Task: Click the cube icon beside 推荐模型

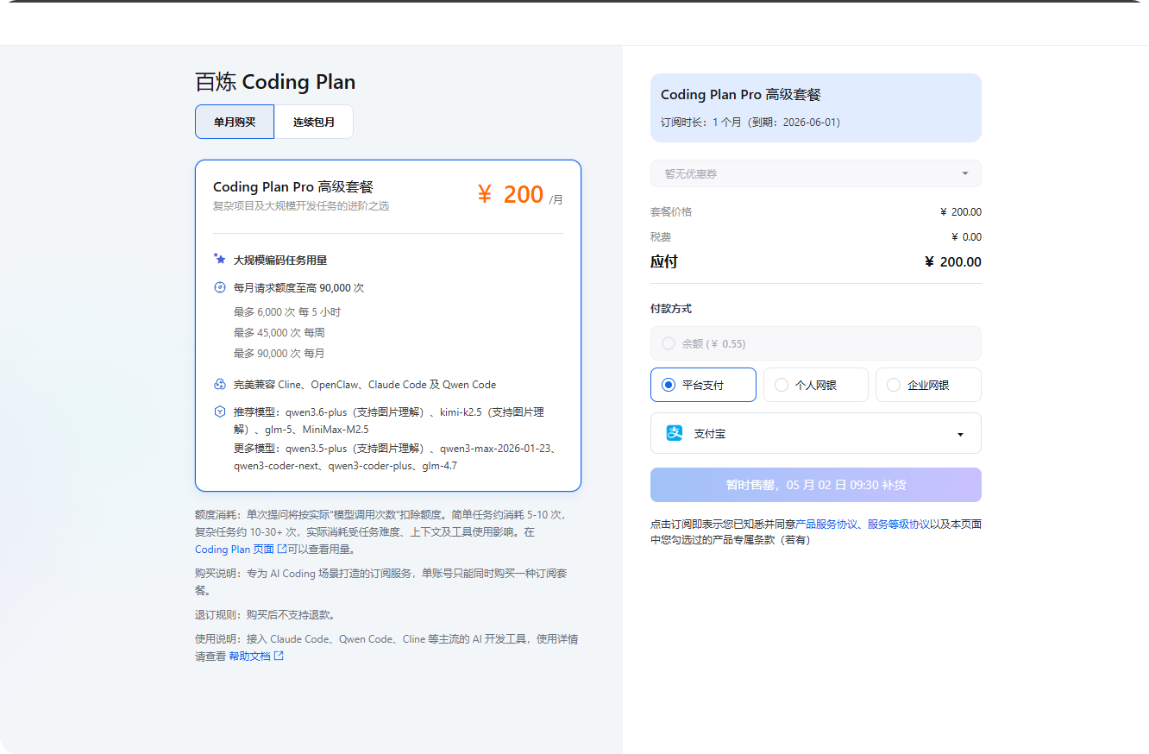Action: (220, 412)
